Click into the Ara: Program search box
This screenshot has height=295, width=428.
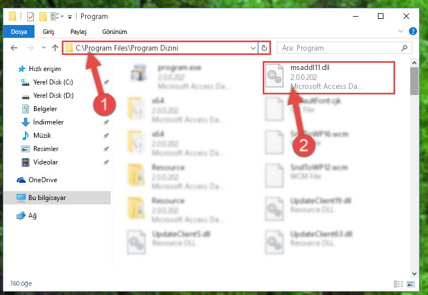[340, 48]
